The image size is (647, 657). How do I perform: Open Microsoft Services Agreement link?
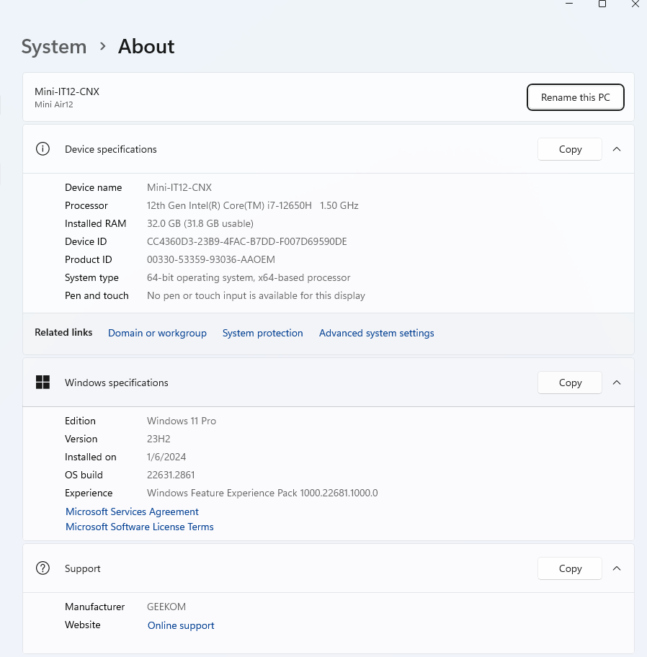pos(132,511)
